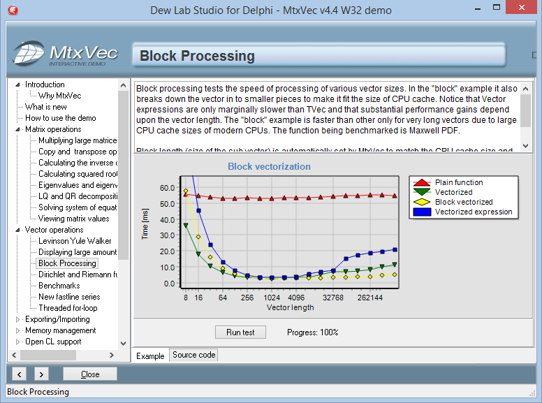
Task: Select Benchmarks tree item
Action: (x=59, y=286)
